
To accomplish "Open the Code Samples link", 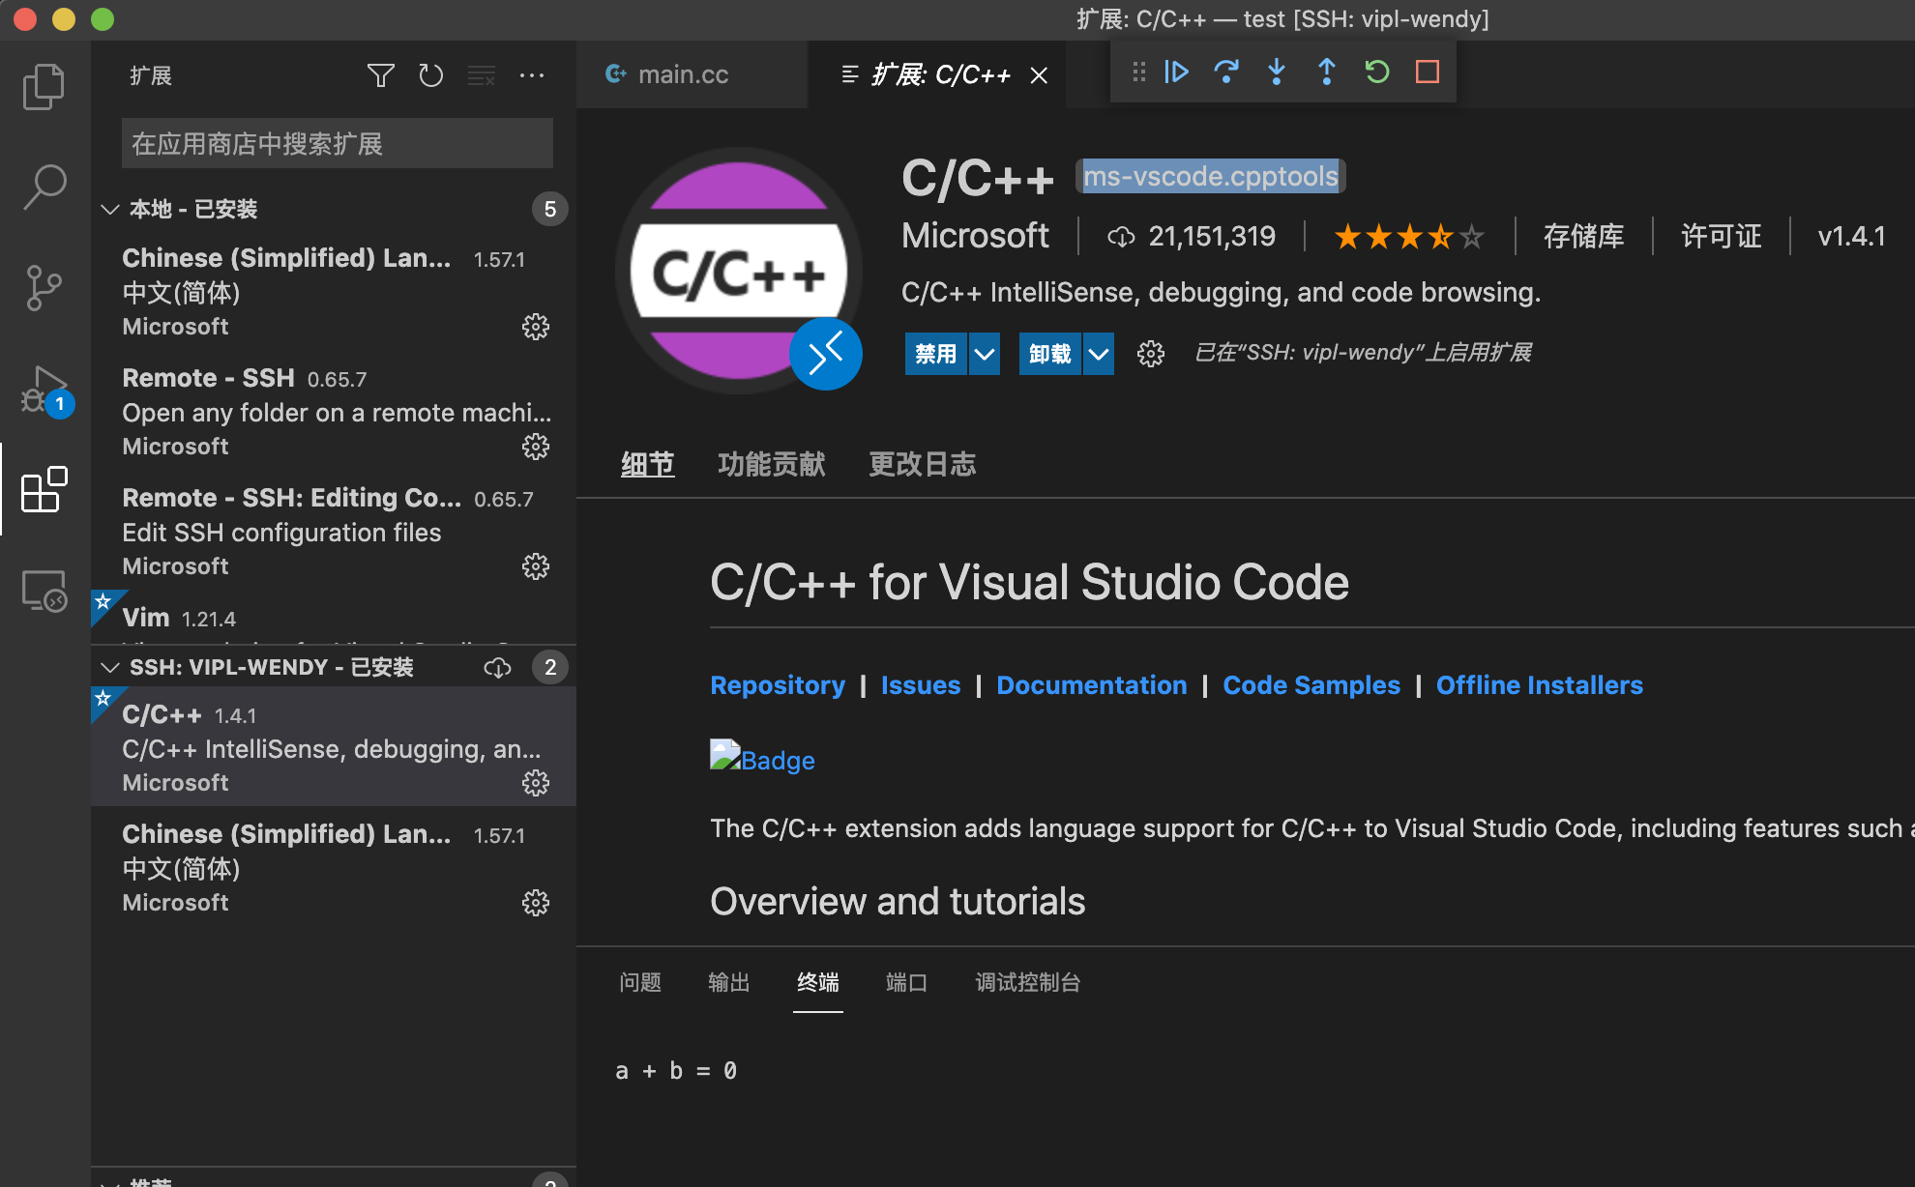I will (x=1311, y=685).
